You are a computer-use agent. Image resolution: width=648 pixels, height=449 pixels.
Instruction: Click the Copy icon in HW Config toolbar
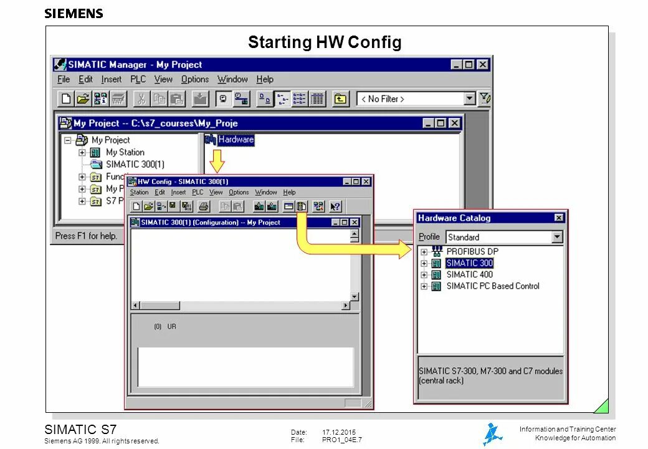[225, 206]
